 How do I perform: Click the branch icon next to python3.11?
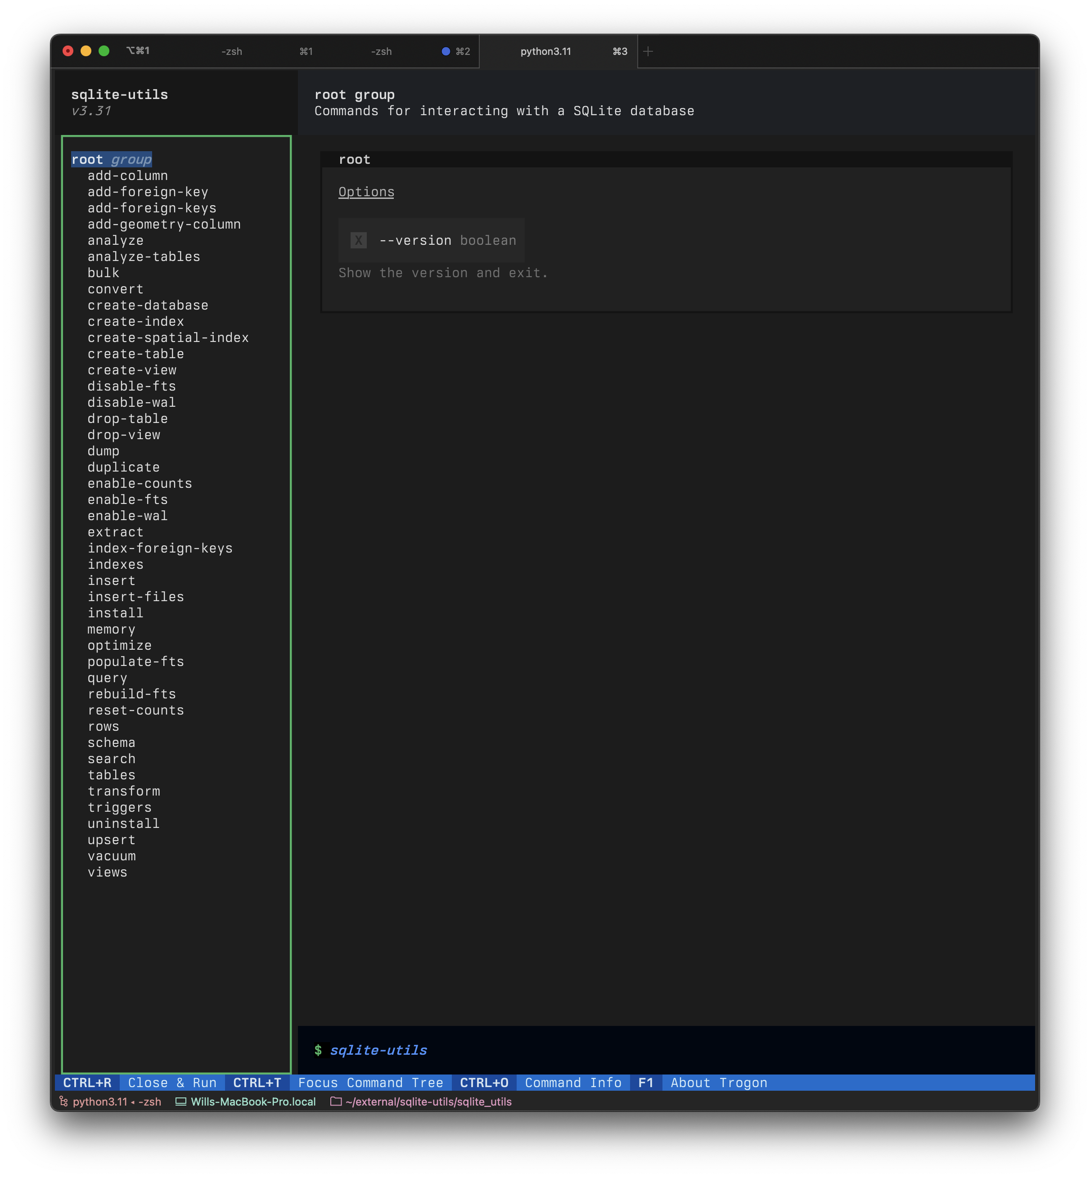coord(64,1102)
